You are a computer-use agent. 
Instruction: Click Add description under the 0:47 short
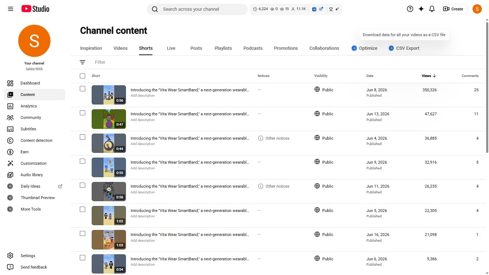(x=142, y=120)
